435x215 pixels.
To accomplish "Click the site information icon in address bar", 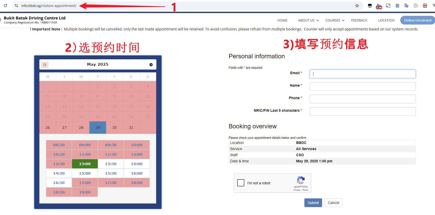I will click(16, 6).
